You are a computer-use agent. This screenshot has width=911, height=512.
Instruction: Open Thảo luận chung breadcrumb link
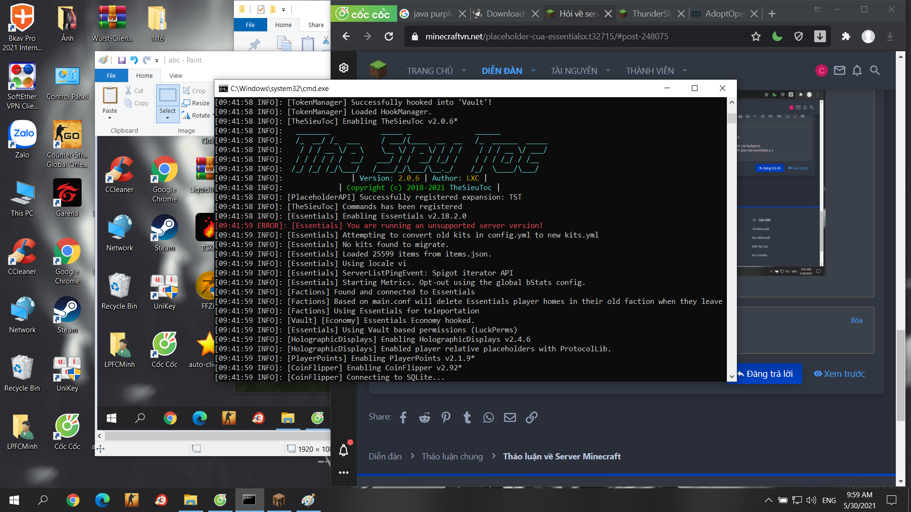[452, 456]
